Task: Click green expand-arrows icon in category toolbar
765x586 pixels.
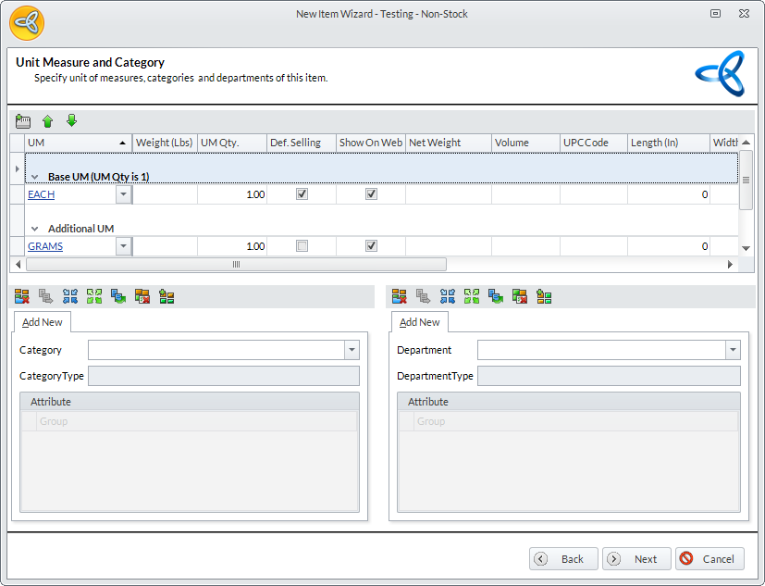Action: coord(94,296)
